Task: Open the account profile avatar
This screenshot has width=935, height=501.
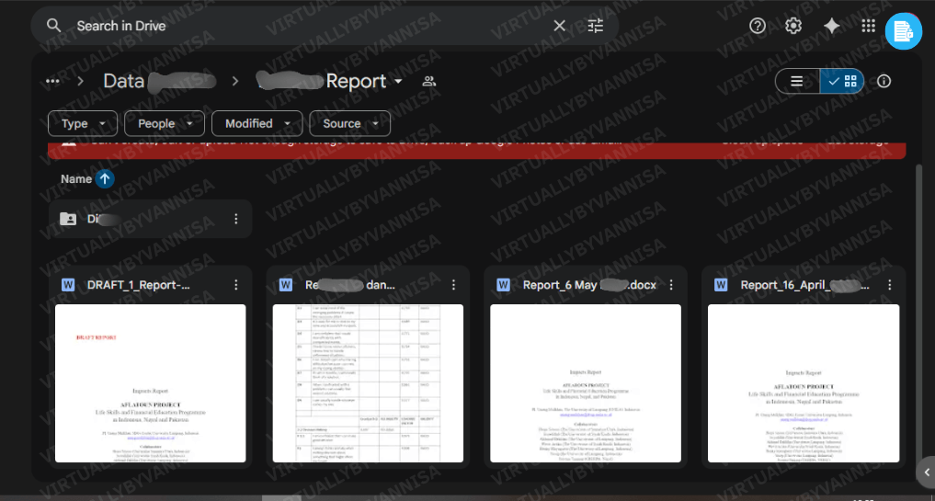Action: pyautogui.click(x=904, y=31)
